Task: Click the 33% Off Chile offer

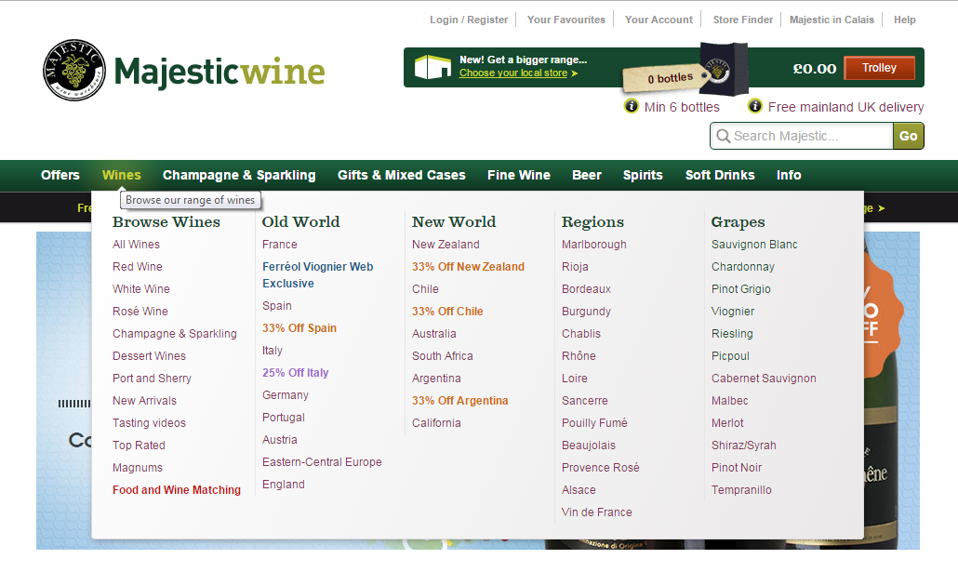Action: point(447,312)
